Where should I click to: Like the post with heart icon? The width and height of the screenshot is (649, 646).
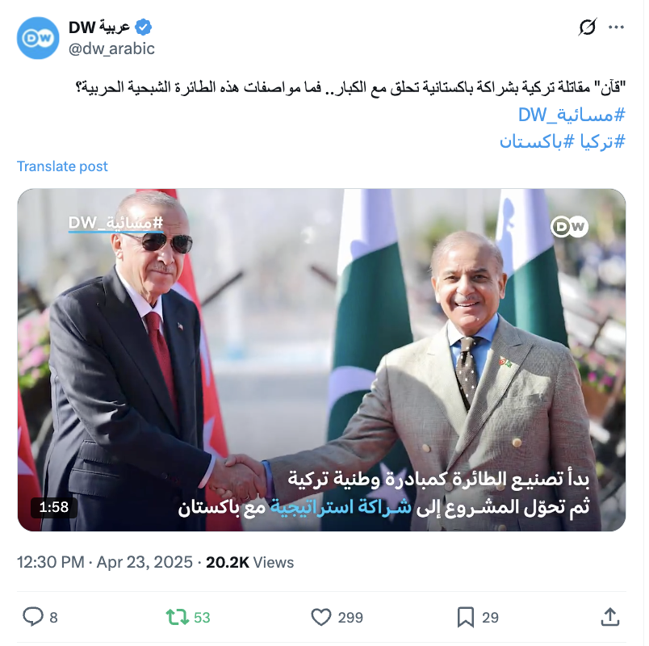[321, 617]
